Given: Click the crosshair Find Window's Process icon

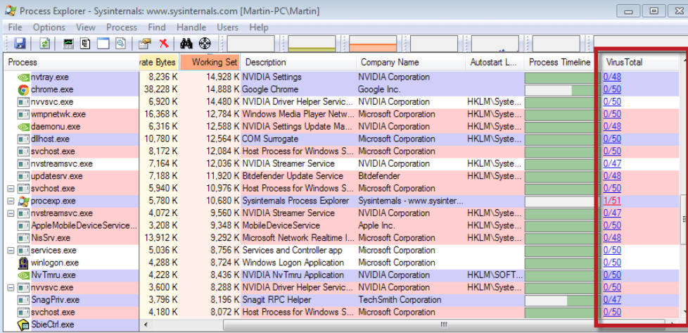Looking at the screenshot, I should [x=205, y=43].
